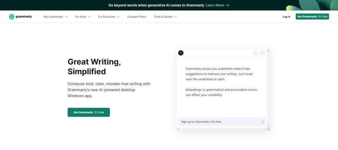Expand the For Education dropdown
The image size is (338, 150).
pos(109,17)
